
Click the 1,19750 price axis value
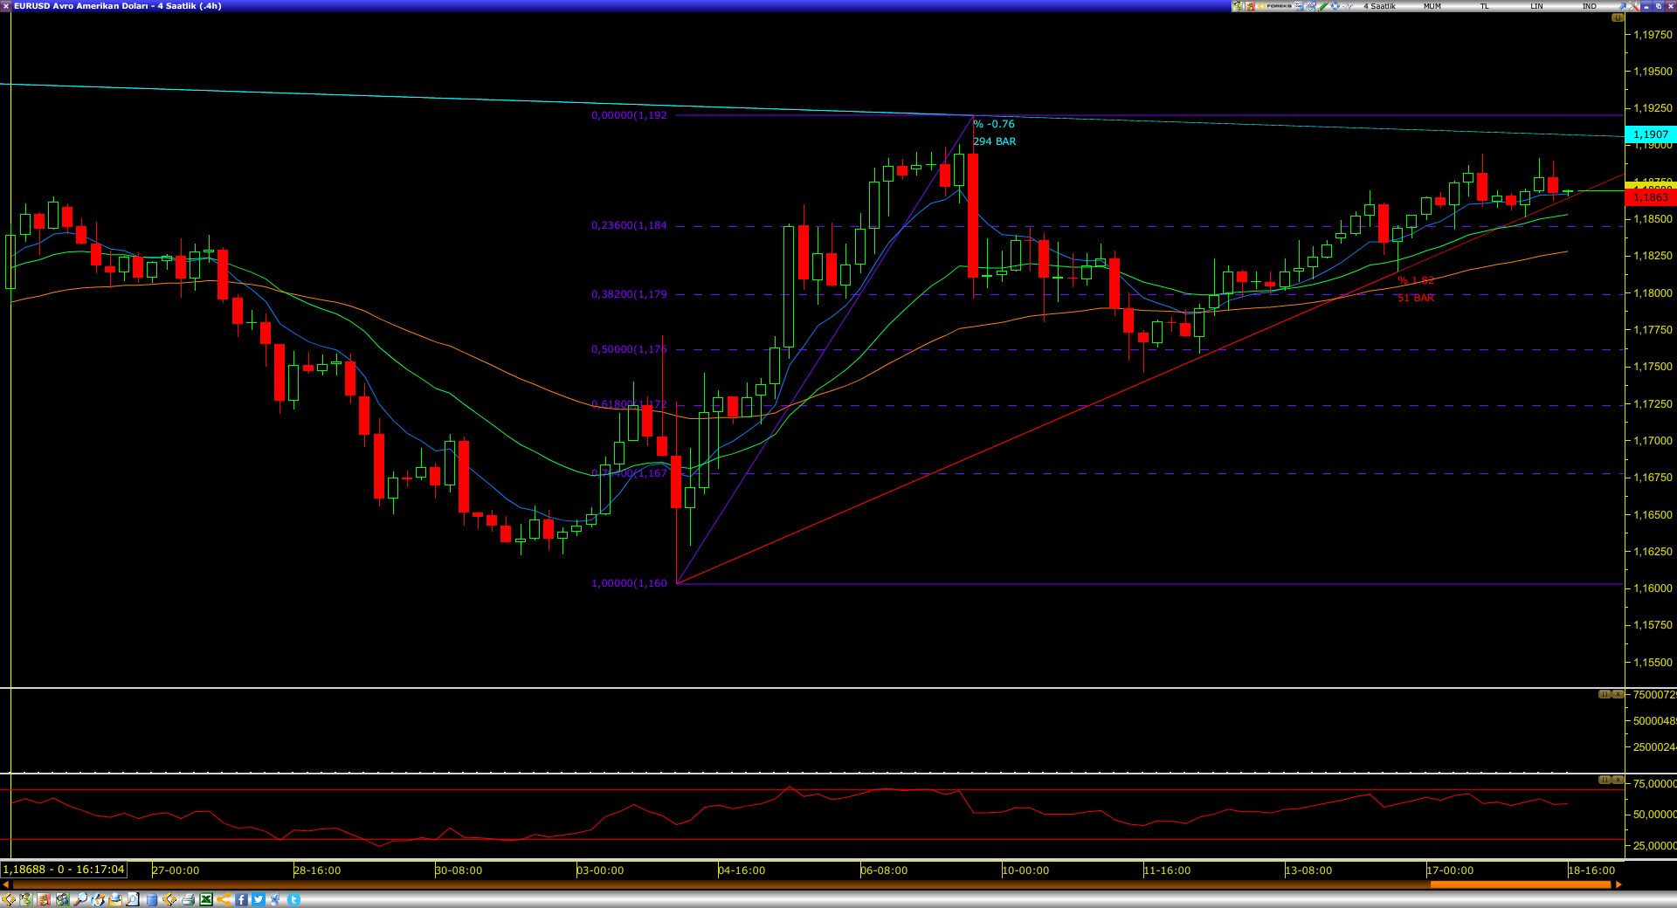pos(1653,35)
